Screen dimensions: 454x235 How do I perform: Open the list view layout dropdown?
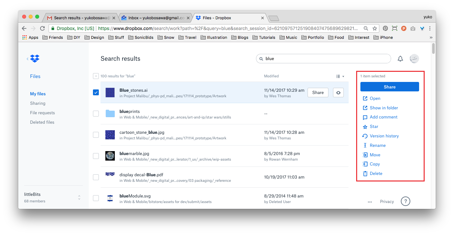340,76
